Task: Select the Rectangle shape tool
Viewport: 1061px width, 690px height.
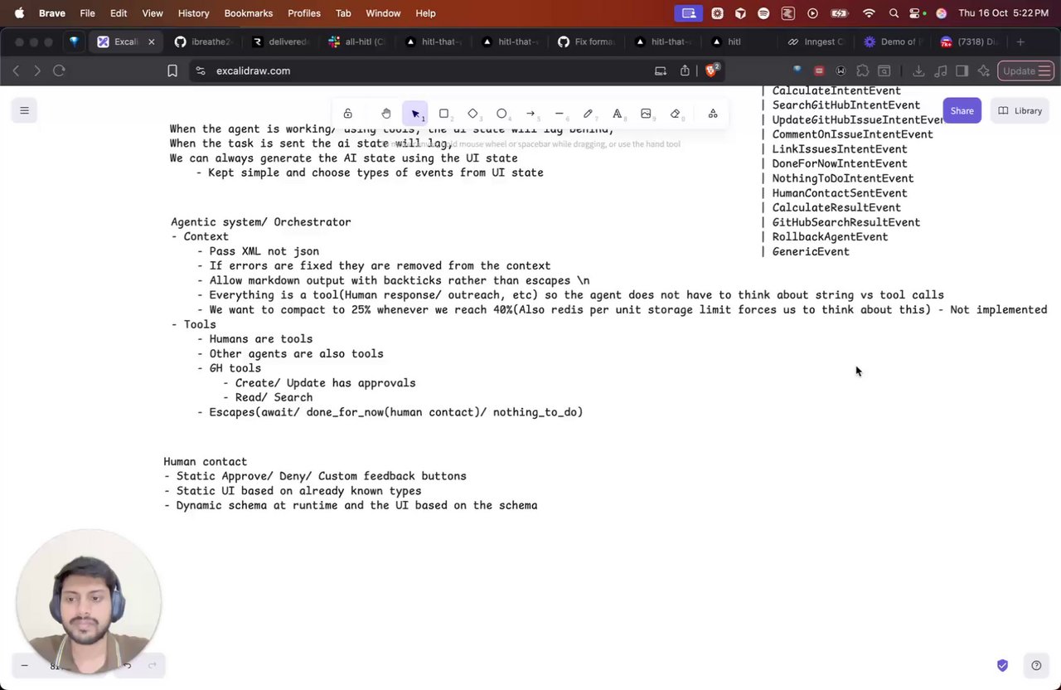Action: (x=444, y=114)
